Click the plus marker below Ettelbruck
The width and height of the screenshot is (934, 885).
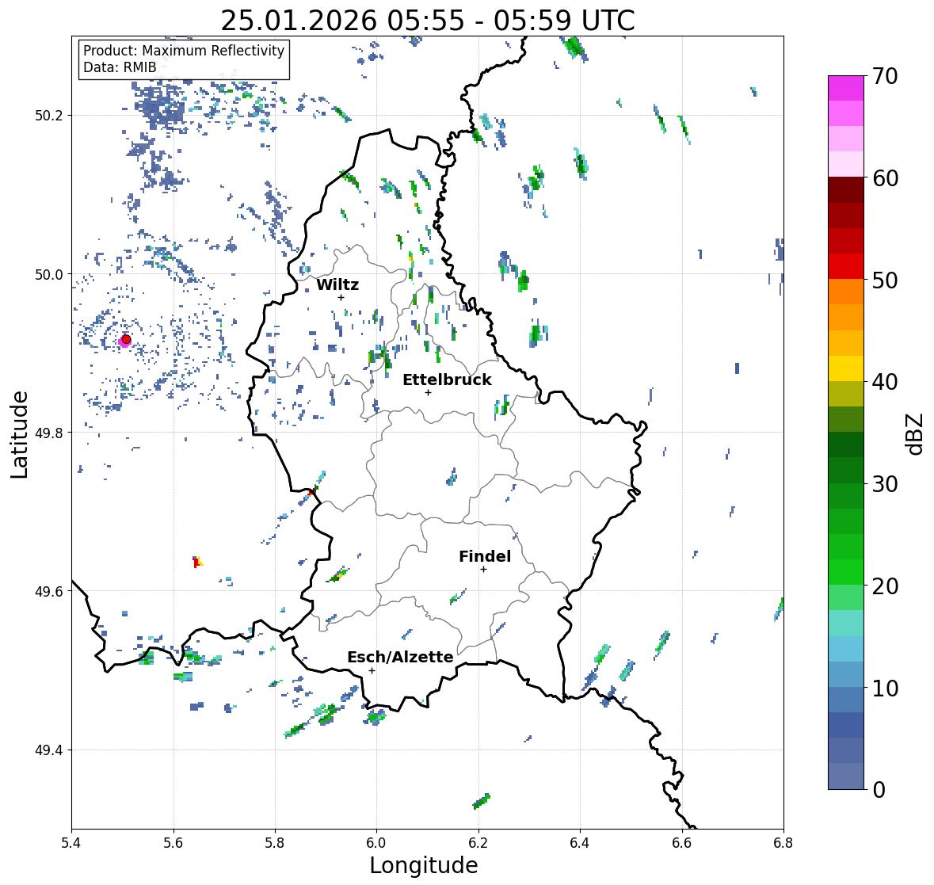(428, 392)
